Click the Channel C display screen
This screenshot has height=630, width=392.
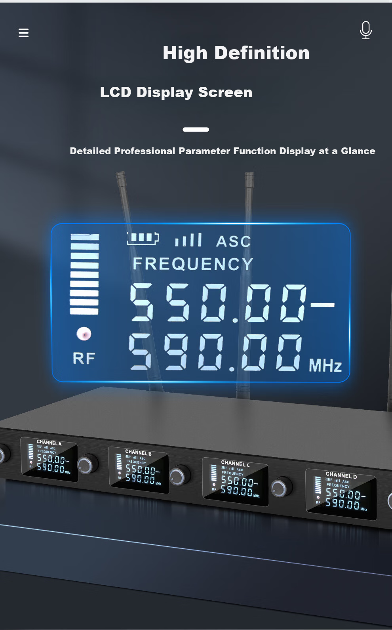(x=235, y=482)
